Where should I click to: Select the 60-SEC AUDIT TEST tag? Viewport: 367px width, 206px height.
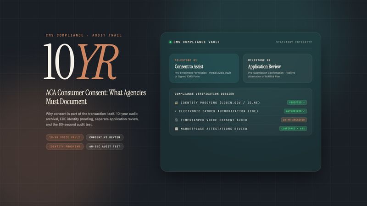(x=105, y=146)
